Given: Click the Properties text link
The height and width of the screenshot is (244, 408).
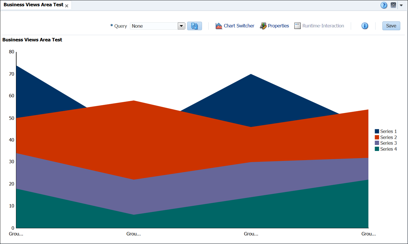Looking at the screenshot, I should [x=278, y=26].
